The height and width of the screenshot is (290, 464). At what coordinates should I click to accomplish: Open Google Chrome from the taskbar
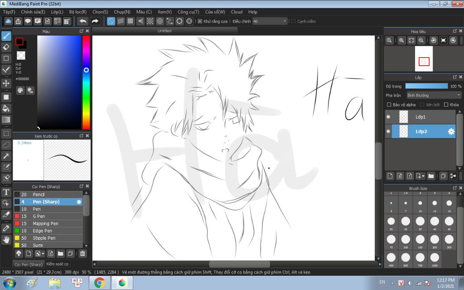click(x=100, y=283)
